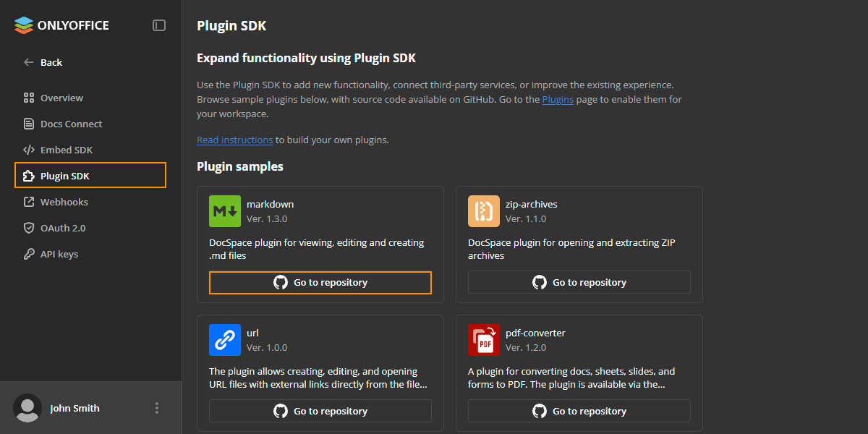
Task: Click the Back arrow icon
Action: [x=29, y=62]
